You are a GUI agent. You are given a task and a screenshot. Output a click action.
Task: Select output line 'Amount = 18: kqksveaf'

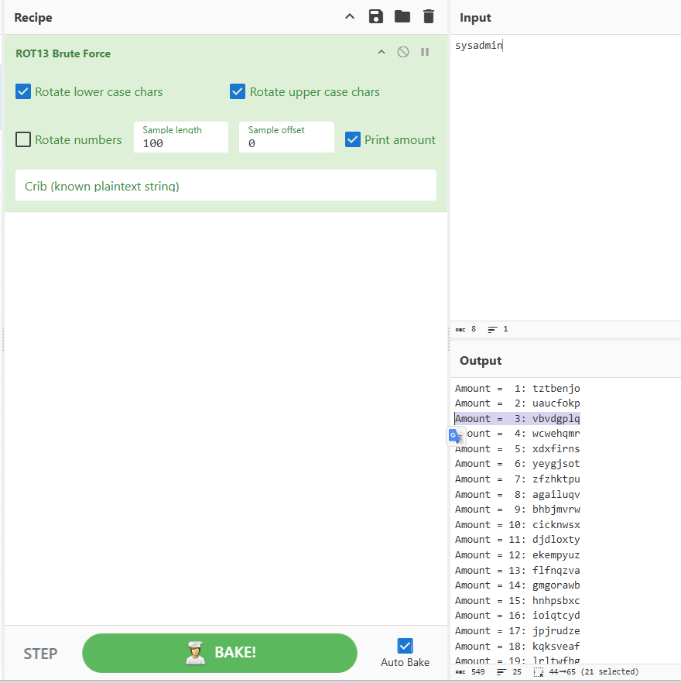(517, 646)
